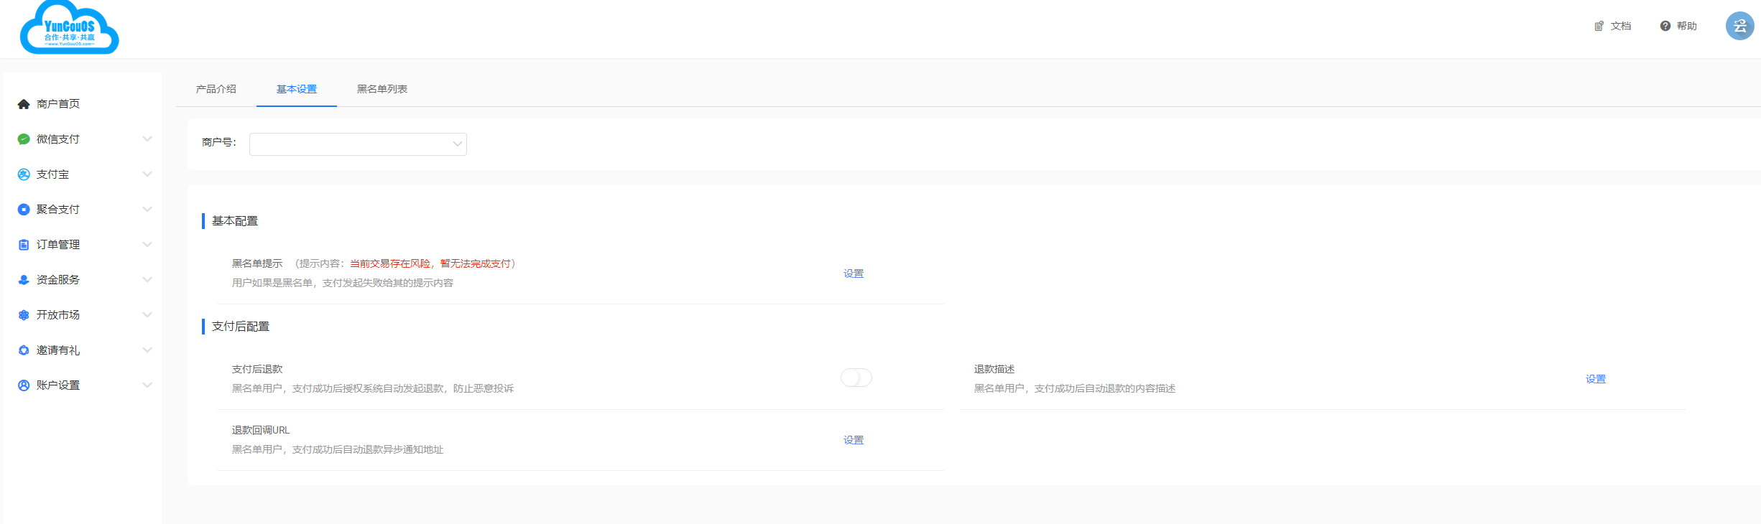Select 邀请有礼 label in the sidebar
The height and width of the screenshot is (524, 1761).
(x=58, y=350)
